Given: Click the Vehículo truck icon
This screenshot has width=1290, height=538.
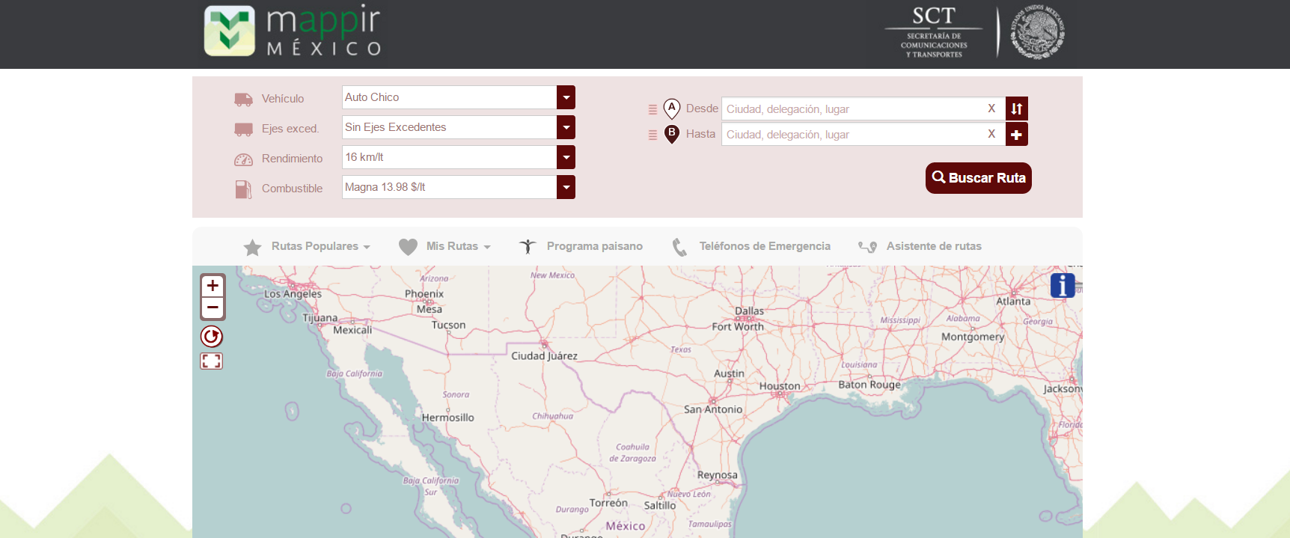Looking at the screenshot, I should pos(243,99).
